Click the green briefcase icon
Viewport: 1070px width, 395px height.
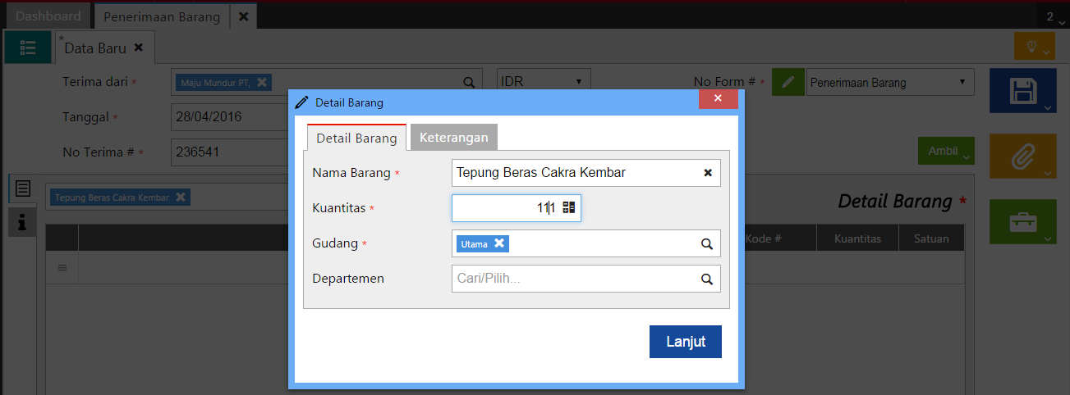click(1022, 222)
